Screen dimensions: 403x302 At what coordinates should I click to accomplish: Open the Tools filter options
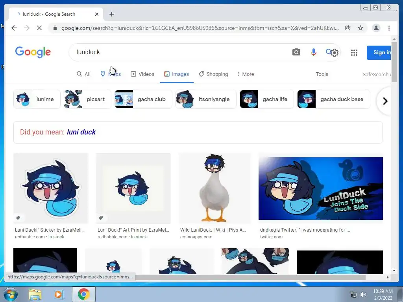coord(322,74)
